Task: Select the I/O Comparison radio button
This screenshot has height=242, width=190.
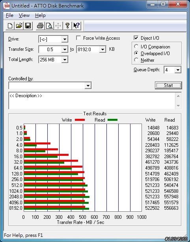Action: tap(136, 46)
